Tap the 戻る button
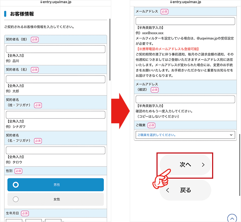The image size is (241, 222). click(185, 190)
